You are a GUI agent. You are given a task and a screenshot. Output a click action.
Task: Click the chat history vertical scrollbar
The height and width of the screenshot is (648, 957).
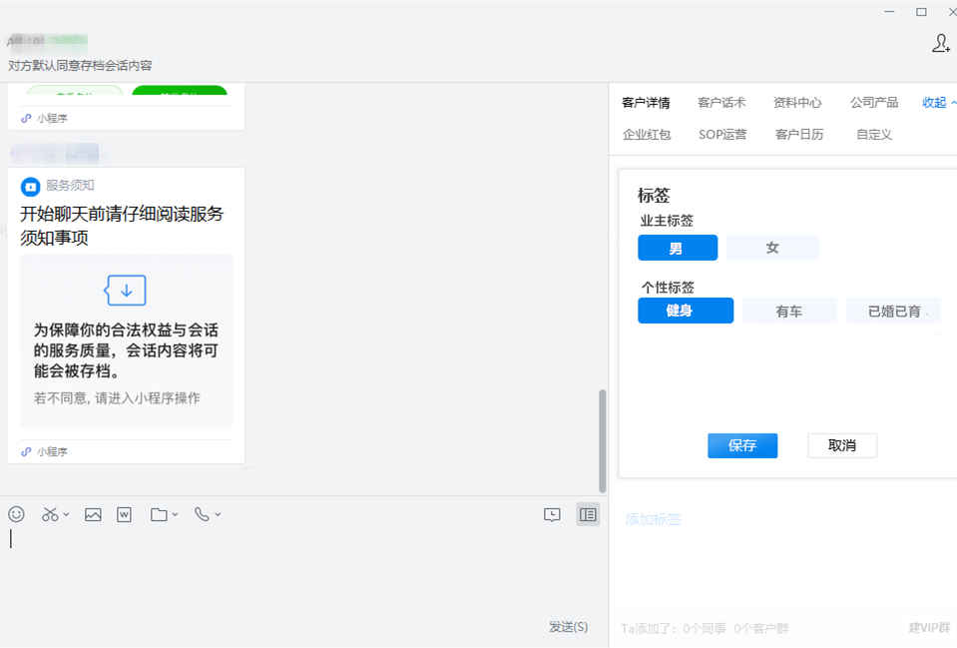click(602, 439)
